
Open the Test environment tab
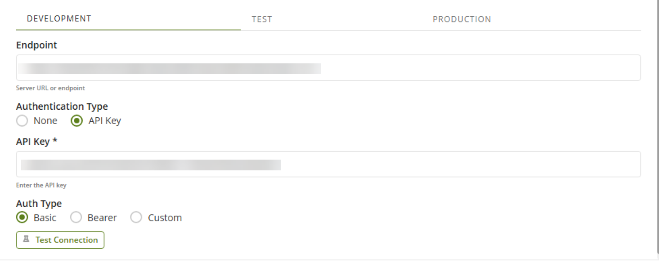(262, 19)
